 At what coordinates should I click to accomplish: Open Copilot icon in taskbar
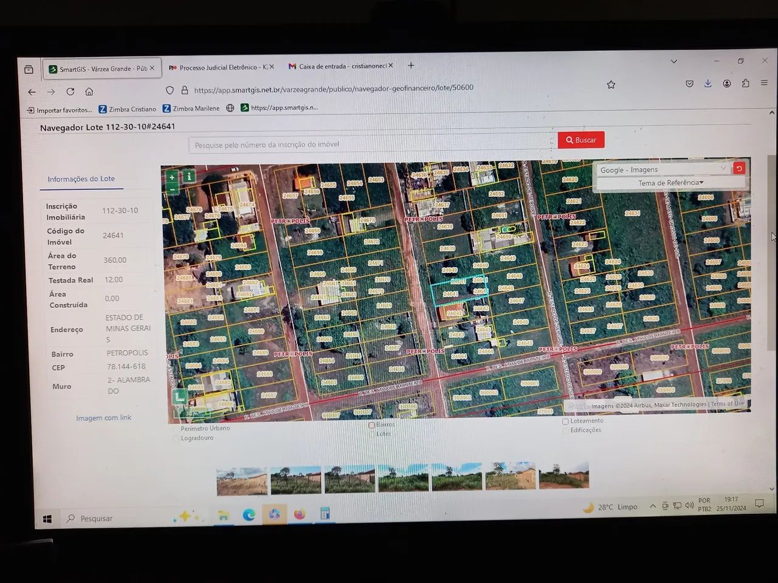(274, 515)
